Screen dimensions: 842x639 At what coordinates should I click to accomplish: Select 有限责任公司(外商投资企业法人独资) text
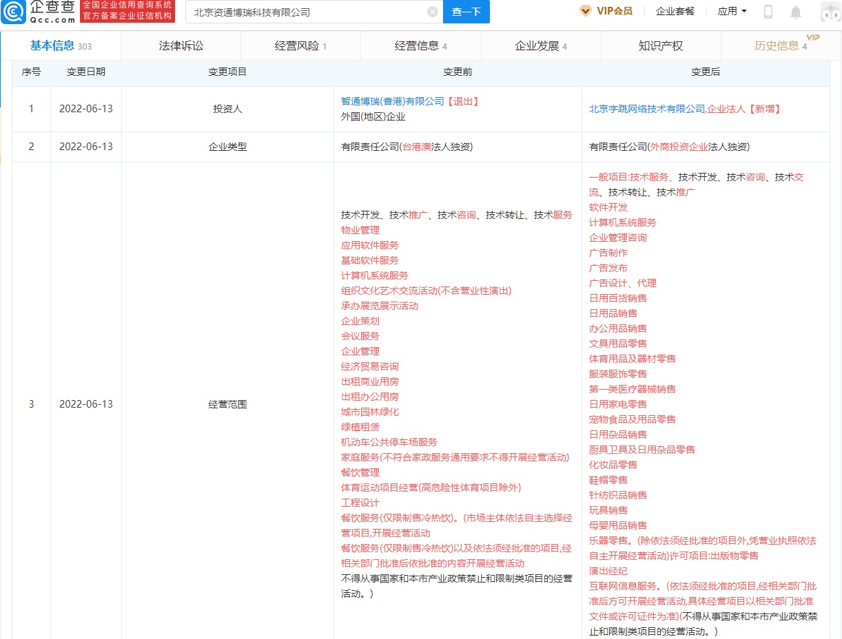669,147
